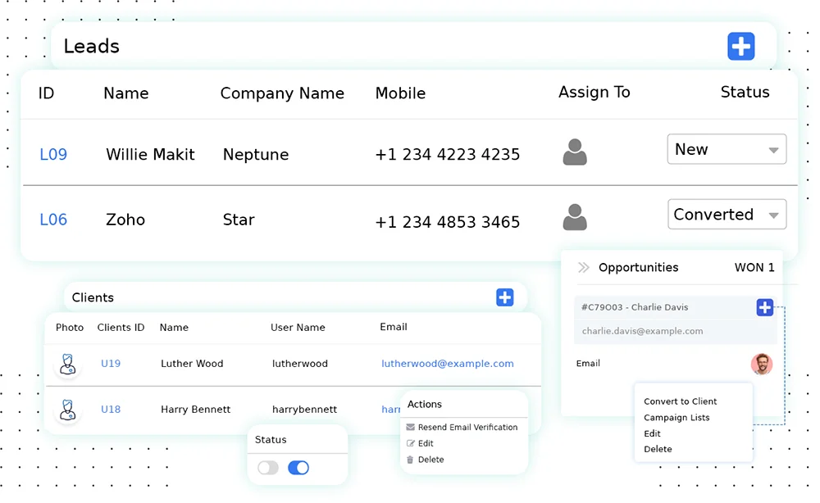Open Charlie Davis's avatar in Opportunities

click(762, 364)
